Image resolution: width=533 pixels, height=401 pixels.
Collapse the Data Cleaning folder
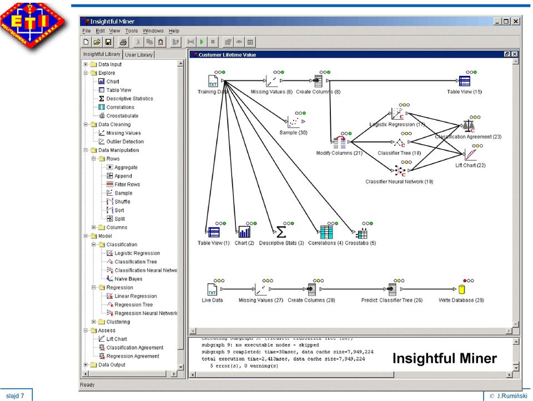point(86,124)
